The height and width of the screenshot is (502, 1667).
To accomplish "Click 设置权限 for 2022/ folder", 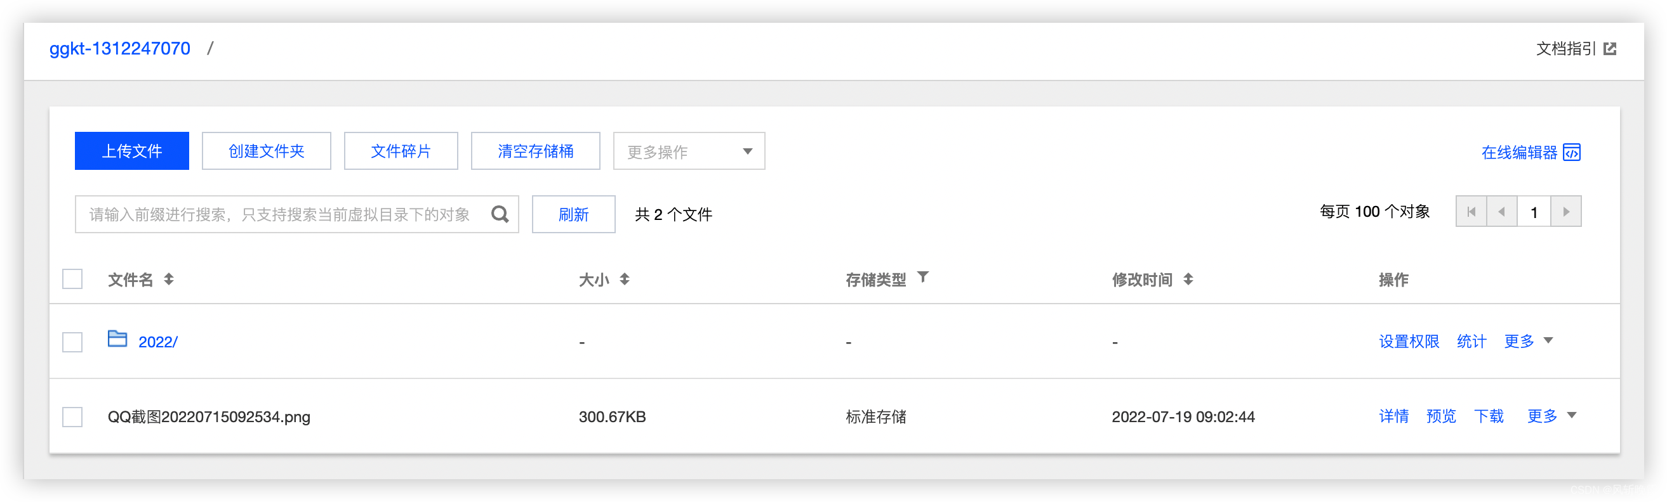I will click(x=1409, y=341).
